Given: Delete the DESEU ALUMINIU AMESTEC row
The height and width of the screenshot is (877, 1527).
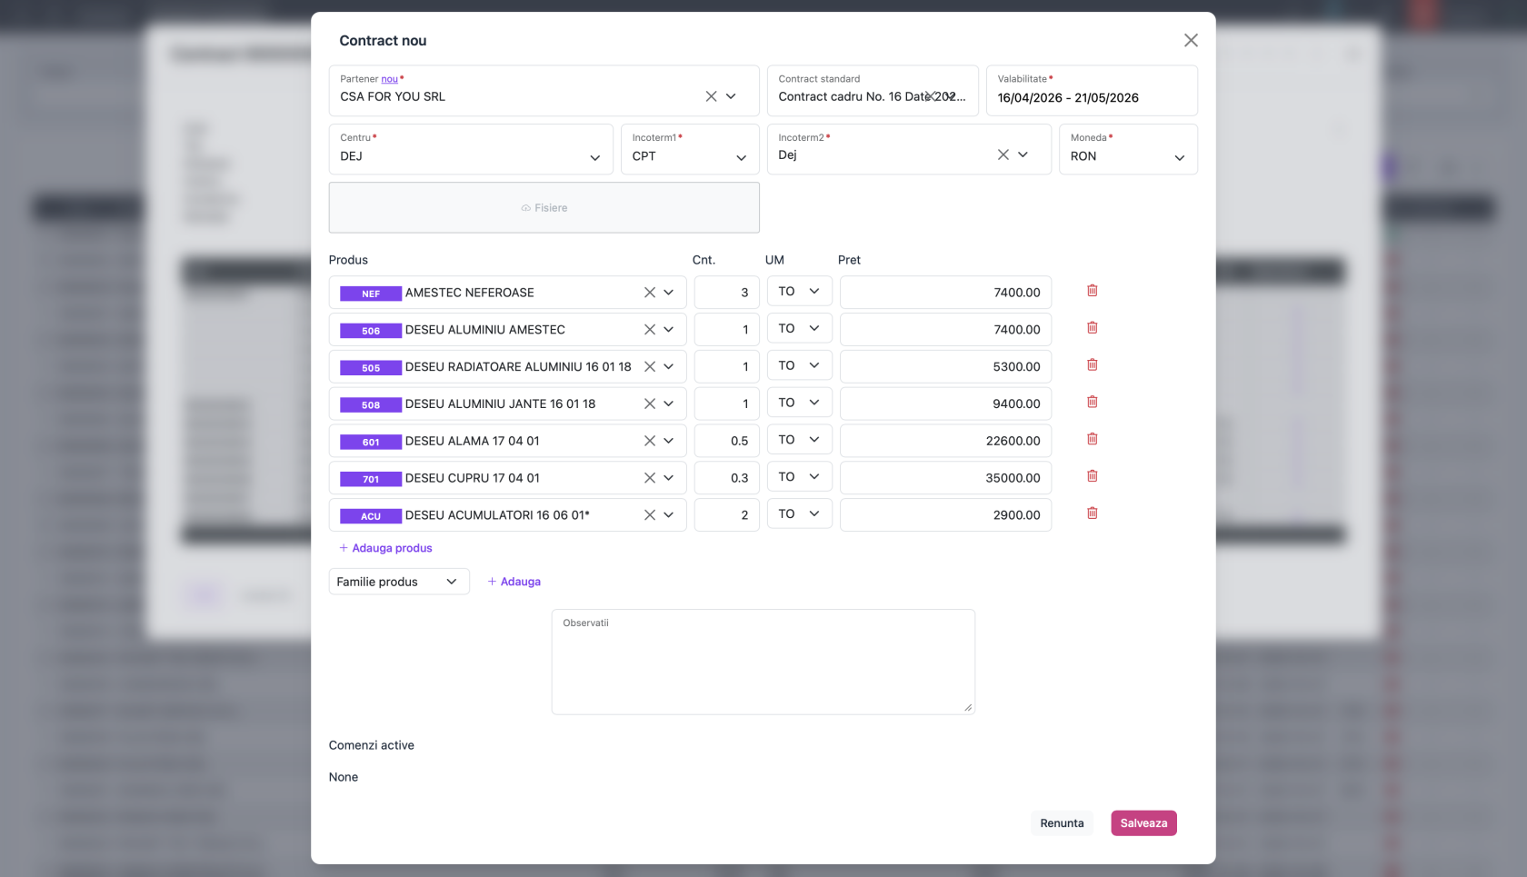Looking at the screenshot, I should coord(1093,328).
